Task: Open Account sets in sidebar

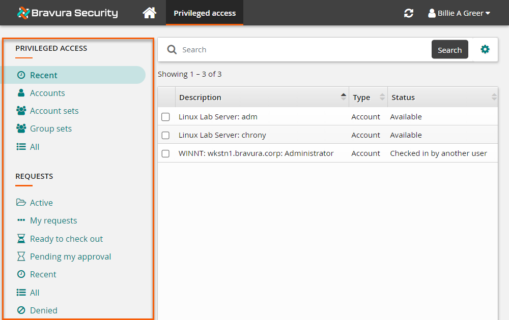Action: tap(54, 111)
